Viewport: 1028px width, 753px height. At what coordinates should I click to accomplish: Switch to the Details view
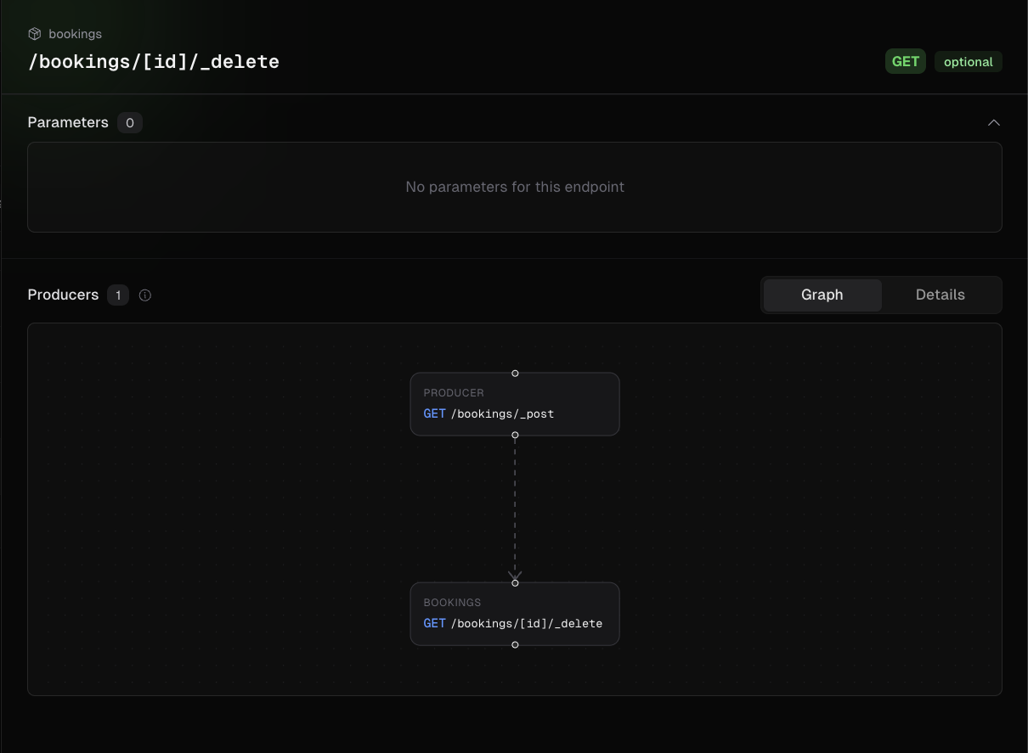click(940, 295)
